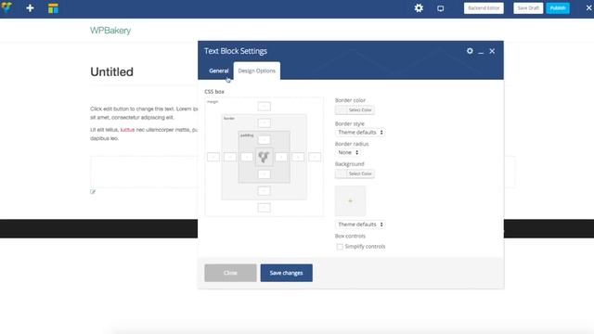Select Background color picker

355,173
